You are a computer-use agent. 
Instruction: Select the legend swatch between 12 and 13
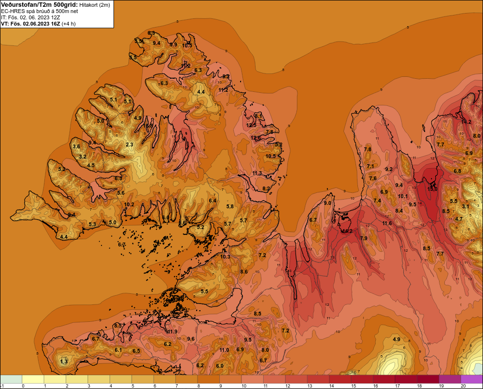297,379
